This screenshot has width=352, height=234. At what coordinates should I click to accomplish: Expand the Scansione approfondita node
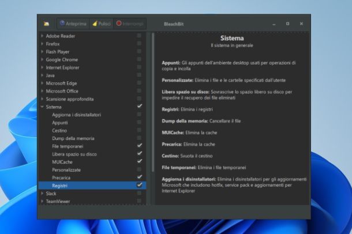(42, 99)
